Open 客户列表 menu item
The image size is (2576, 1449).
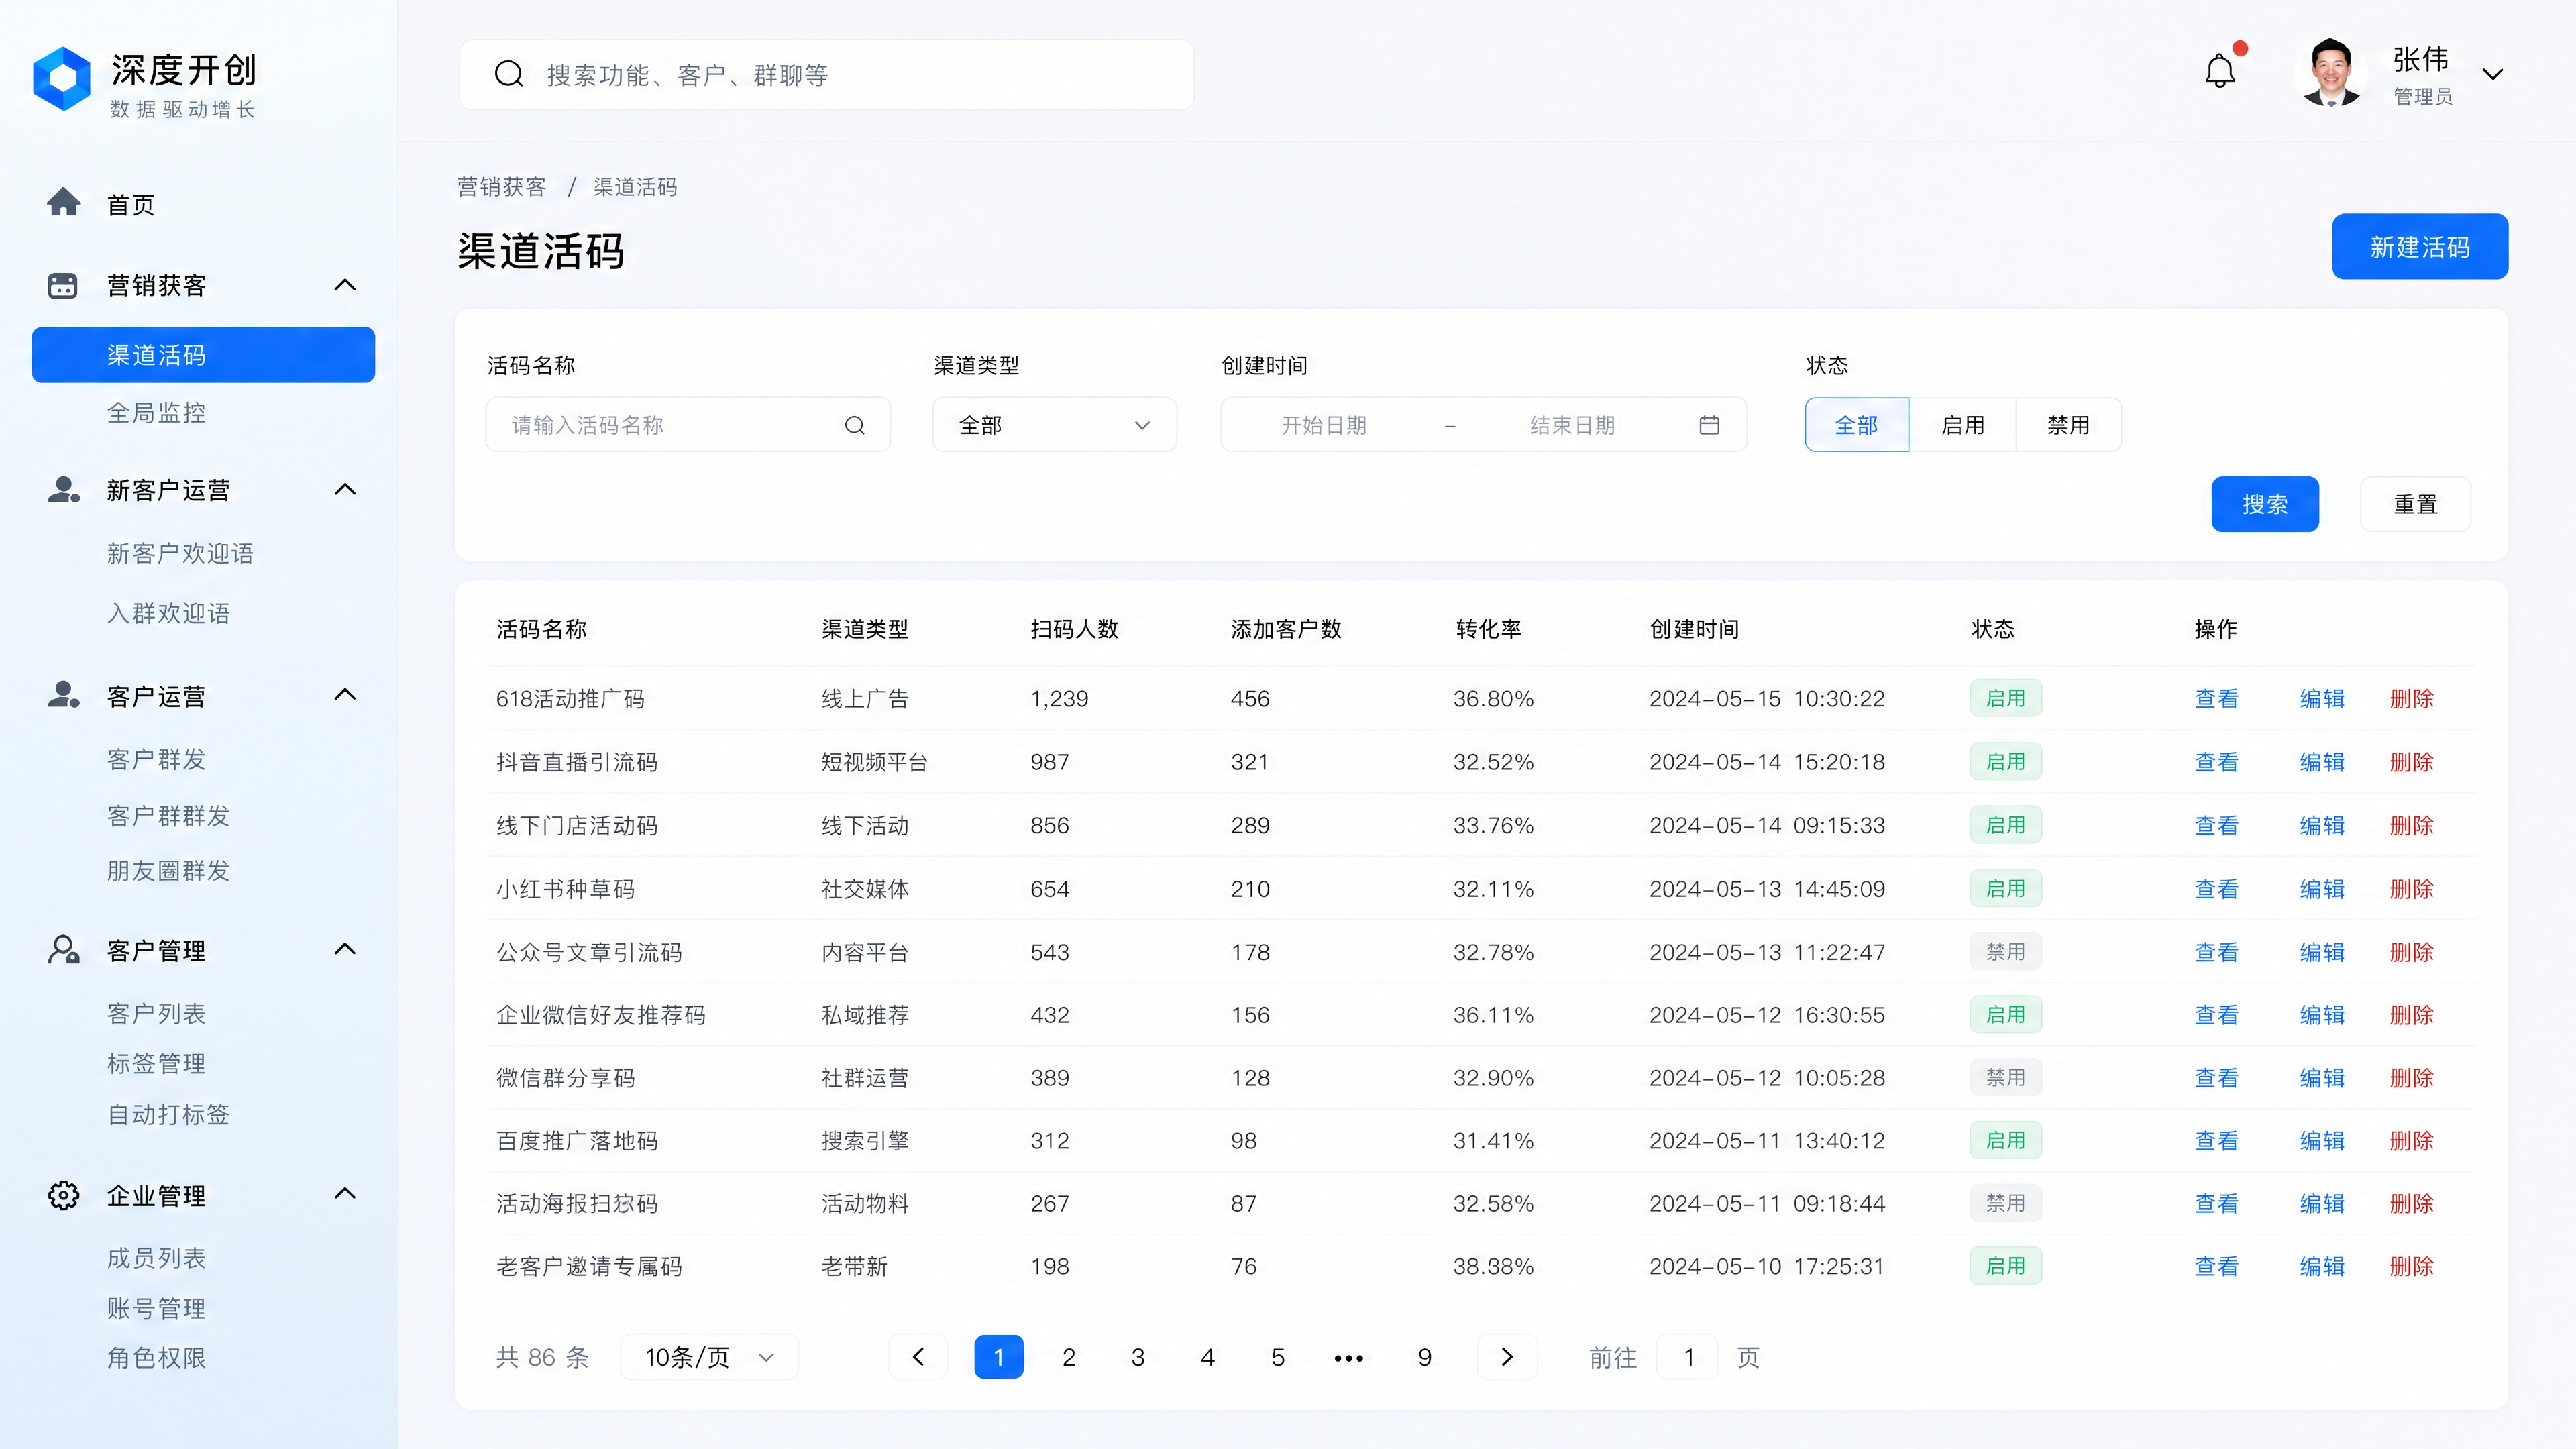[x=156, y=1013]
